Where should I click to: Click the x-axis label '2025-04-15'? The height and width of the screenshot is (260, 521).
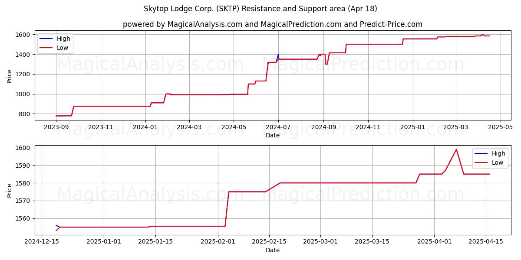point(486,242)
